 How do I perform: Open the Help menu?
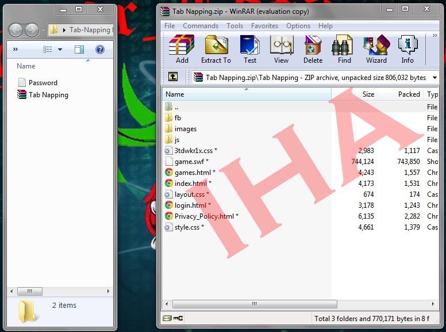tap(325, 26)
